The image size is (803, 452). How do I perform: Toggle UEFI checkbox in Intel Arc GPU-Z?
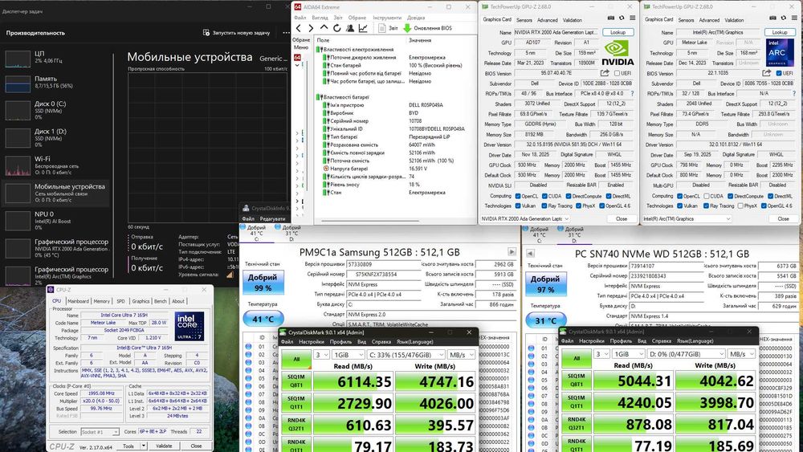(x=779, y=73)
